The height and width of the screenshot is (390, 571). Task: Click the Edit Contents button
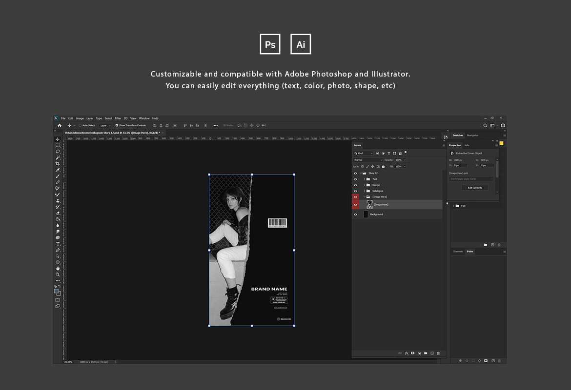click(475, 188)
